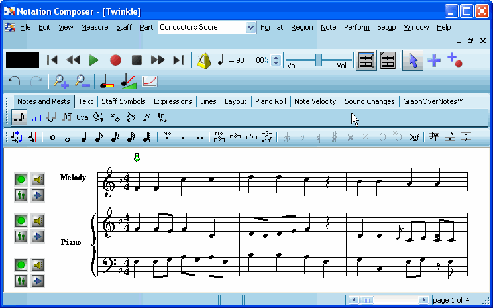Open the Part selection Conductor's Score dropdown
The image size is (493, 308).
coord(250,27)
